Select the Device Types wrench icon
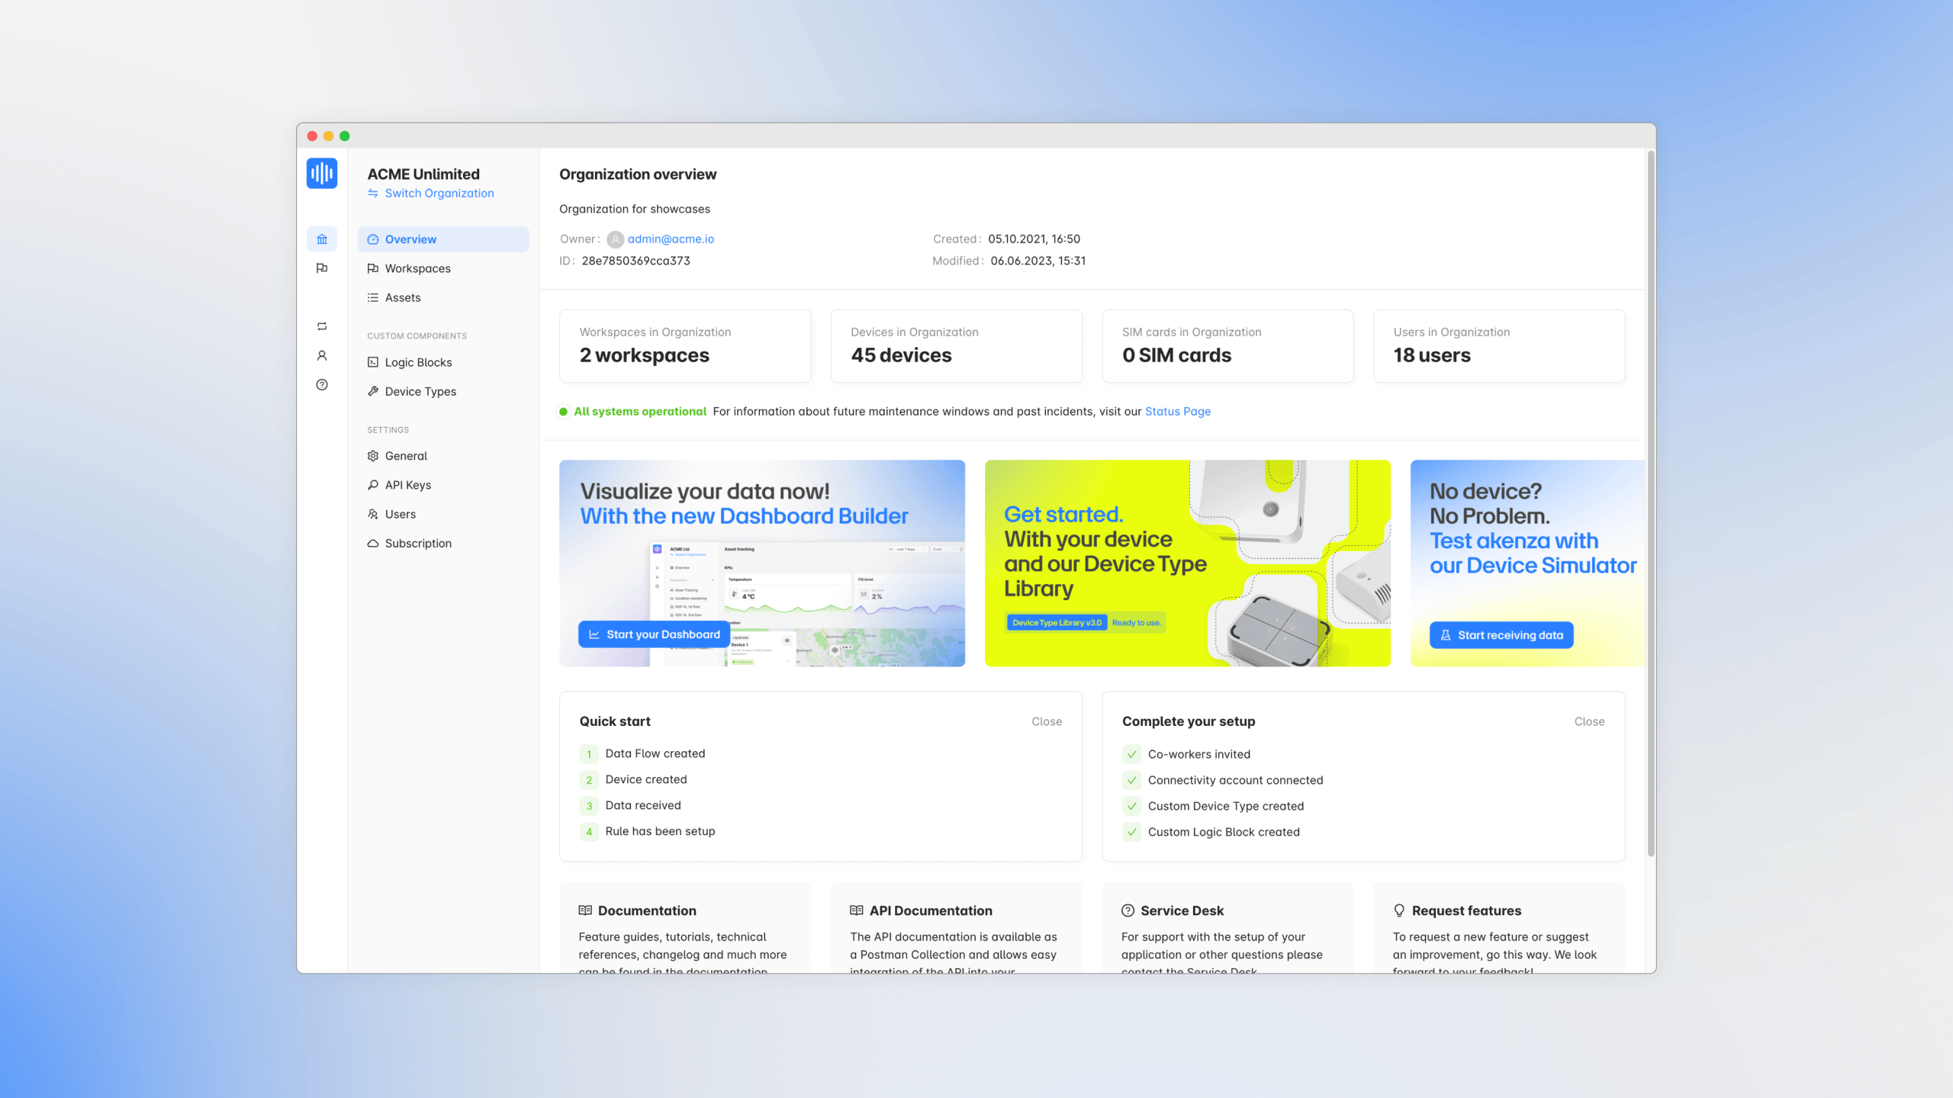This screenshot has height=1098, width=1953. (372, 391)
